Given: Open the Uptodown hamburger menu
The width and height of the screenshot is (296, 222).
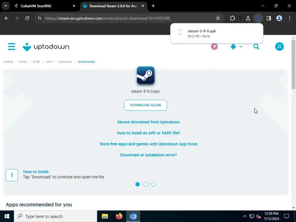Looking at the screenshot, I should (x=12, y=47).
